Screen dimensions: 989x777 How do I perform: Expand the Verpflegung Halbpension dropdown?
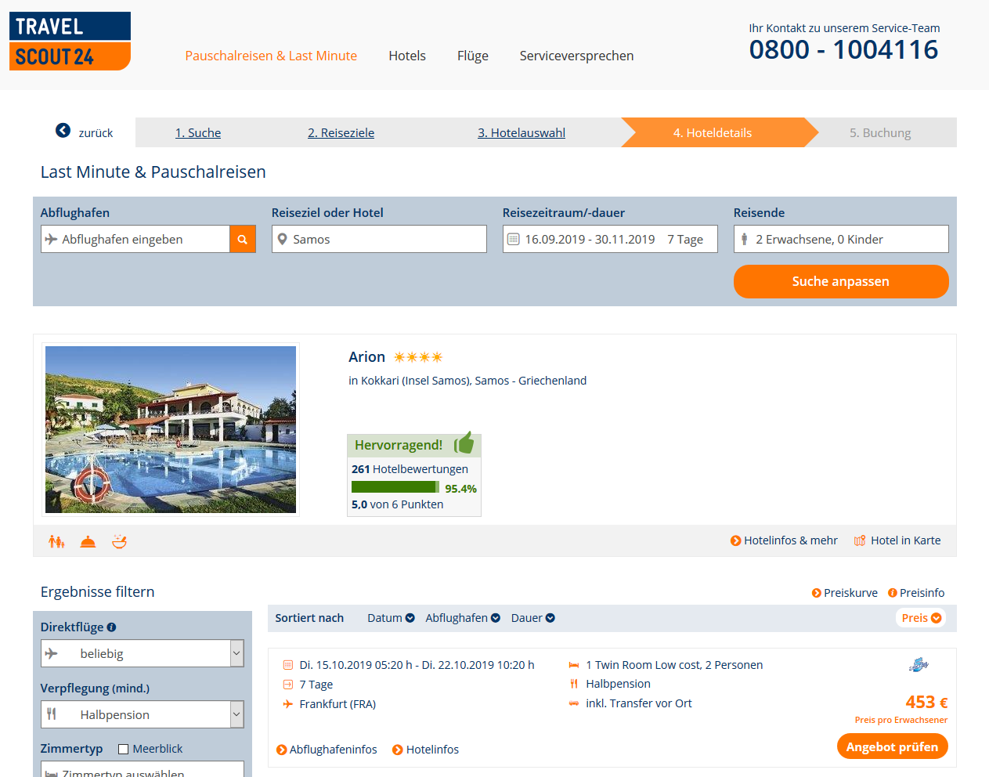143,714
